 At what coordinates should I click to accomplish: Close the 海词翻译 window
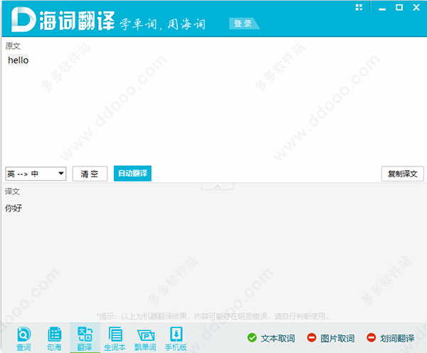[x=416, y=7]
